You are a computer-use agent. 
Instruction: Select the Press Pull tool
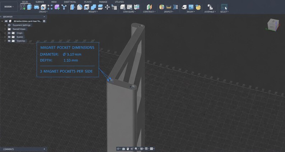tap(73, 7)
